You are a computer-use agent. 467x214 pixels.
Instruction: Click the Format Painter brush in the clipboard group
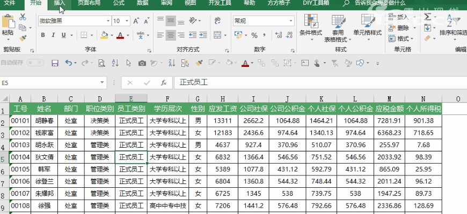[23, 37]
